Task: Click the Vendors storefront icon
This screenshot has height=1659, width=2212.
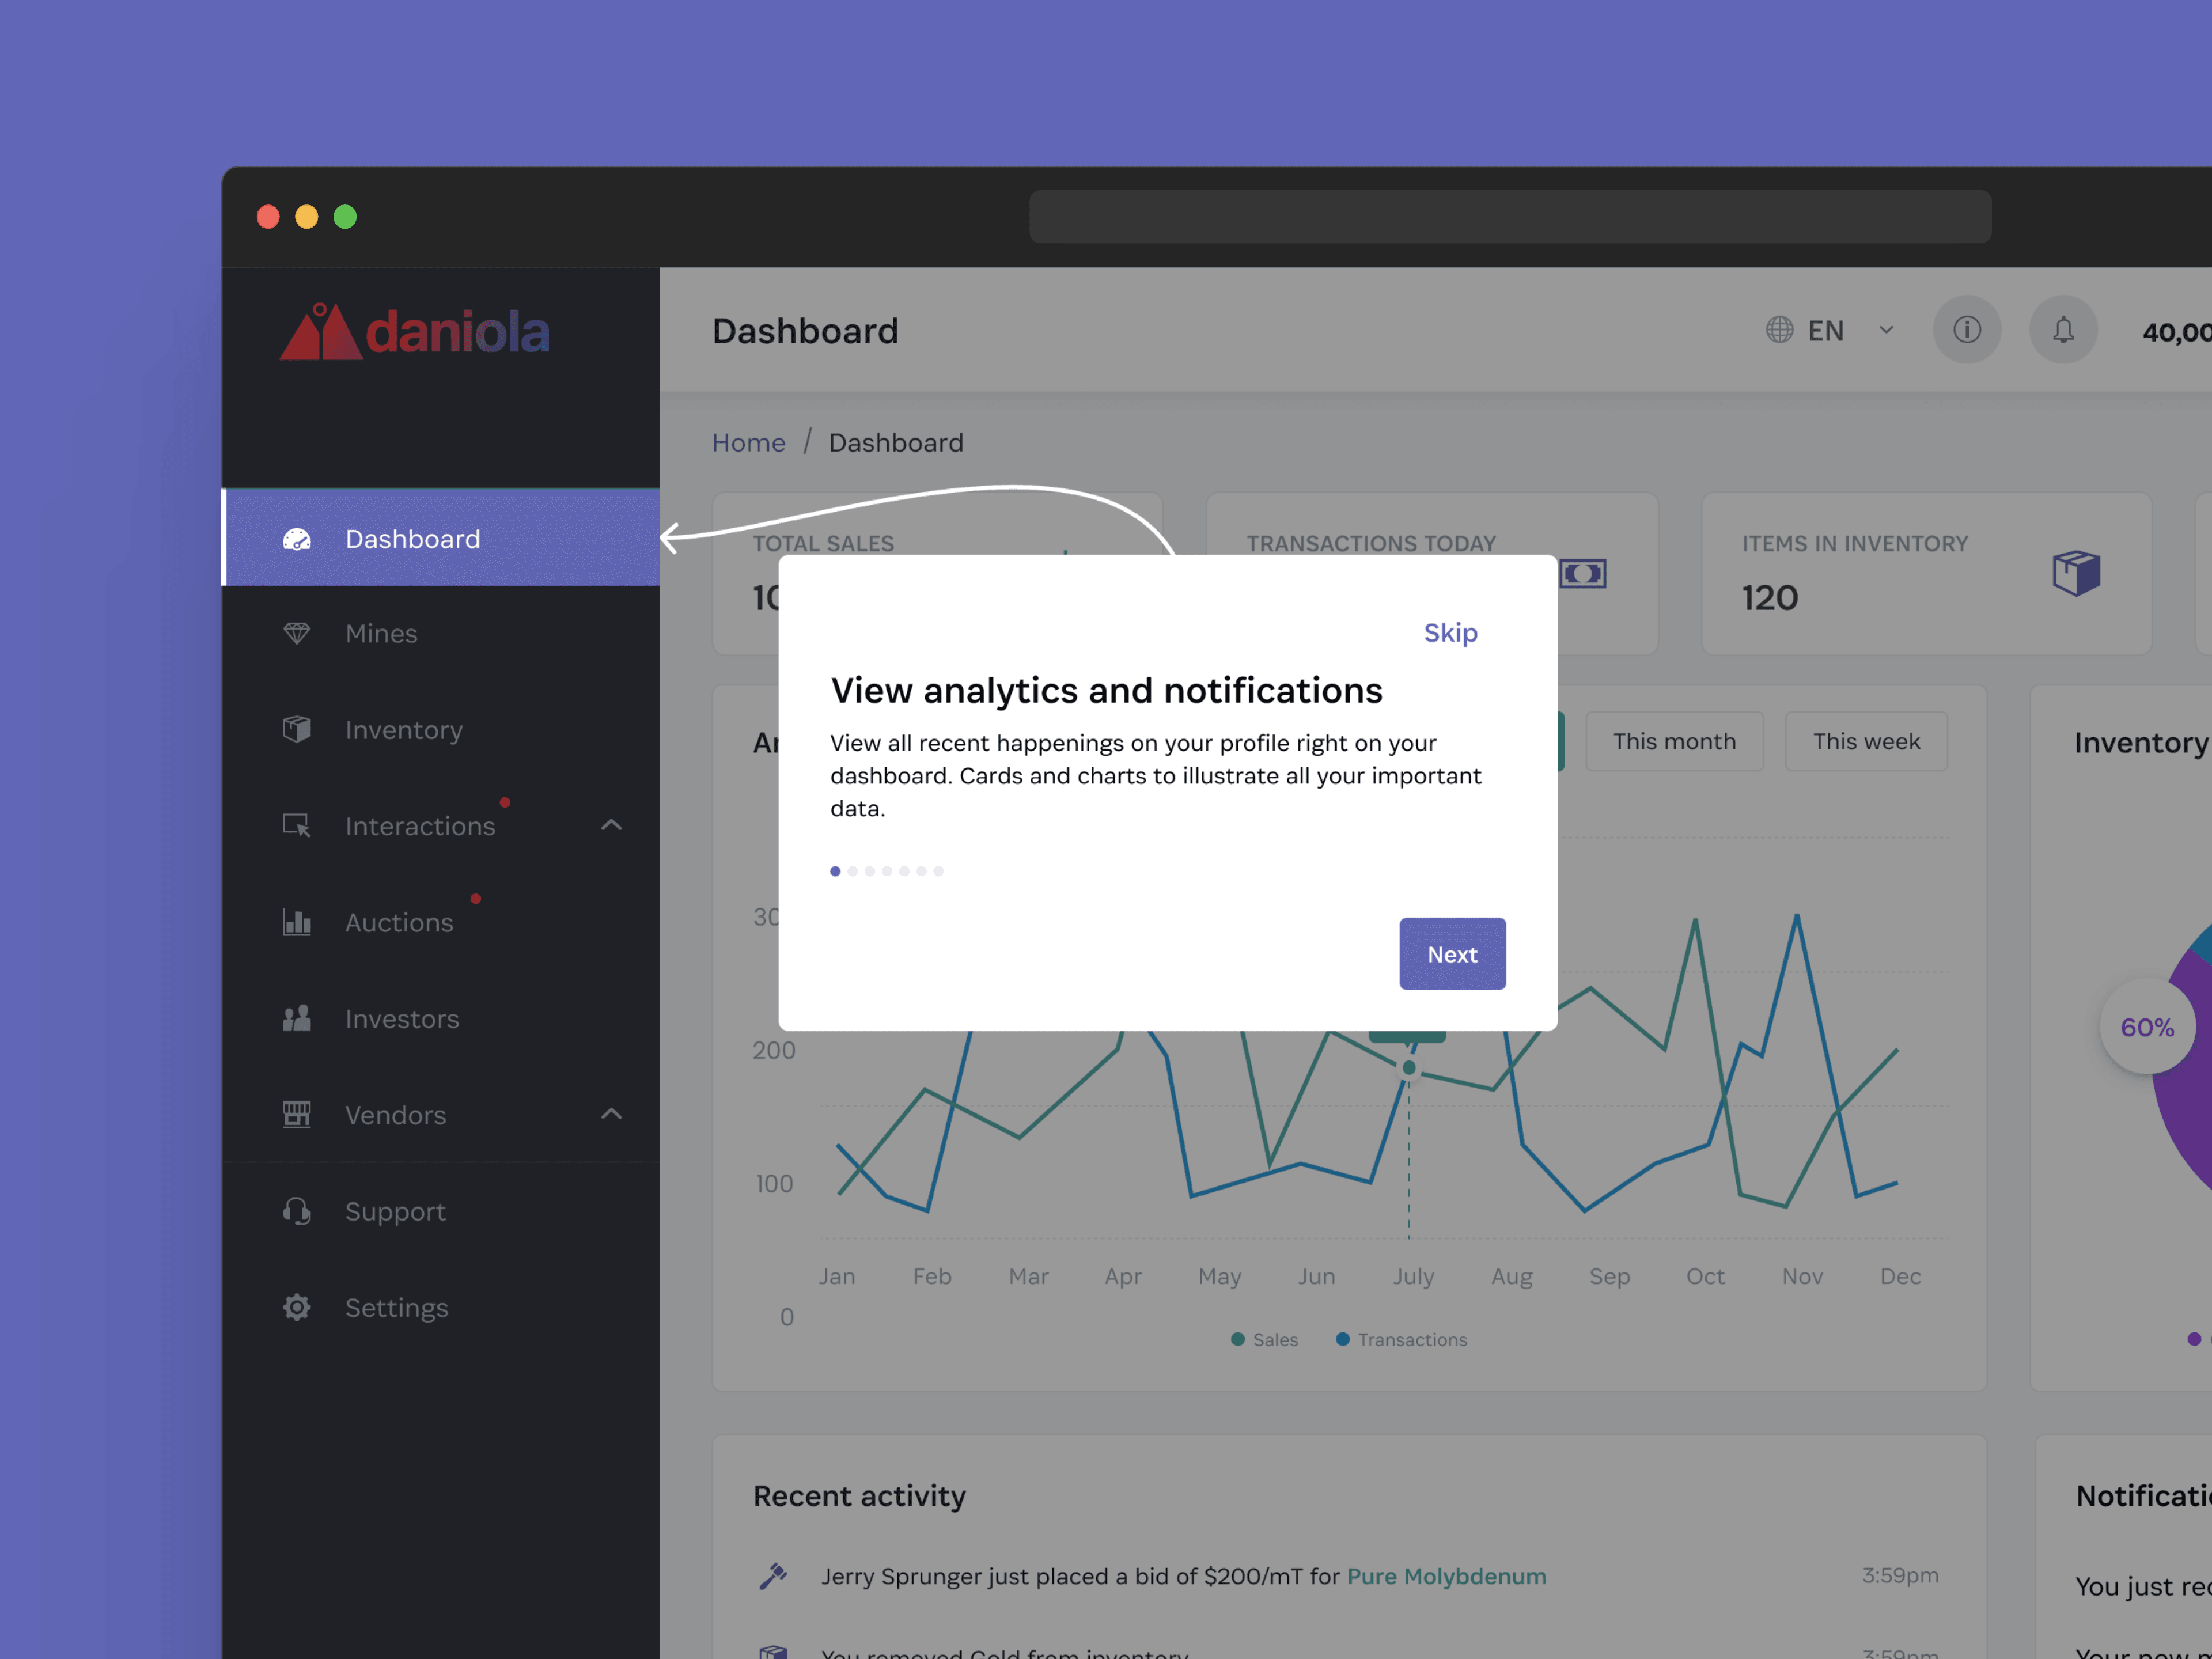Action: click(x=297, y=1114)
